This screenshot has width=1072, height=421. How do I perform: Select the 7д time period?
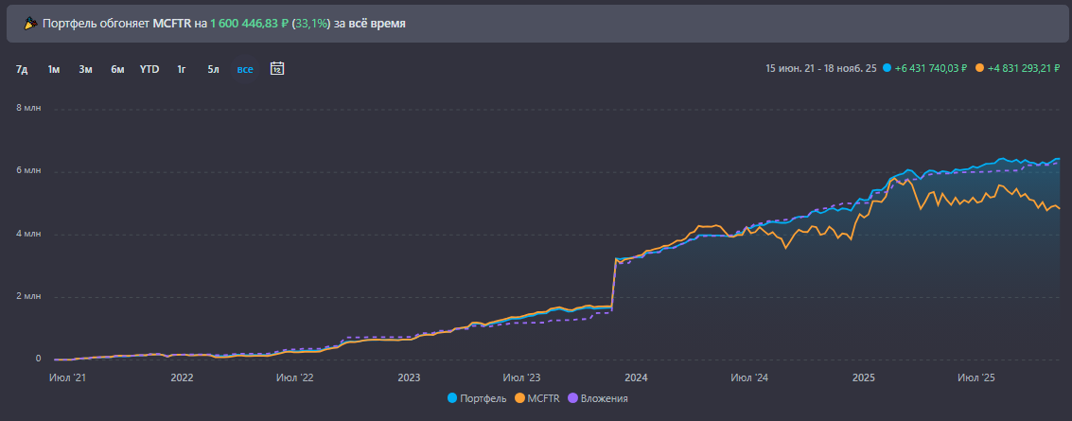tap(22, 69)
